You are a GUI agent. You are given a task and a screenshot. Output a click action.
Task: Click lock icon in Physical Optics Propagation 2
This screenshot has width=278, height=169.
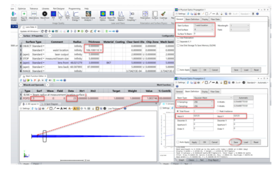pos(221,82)
